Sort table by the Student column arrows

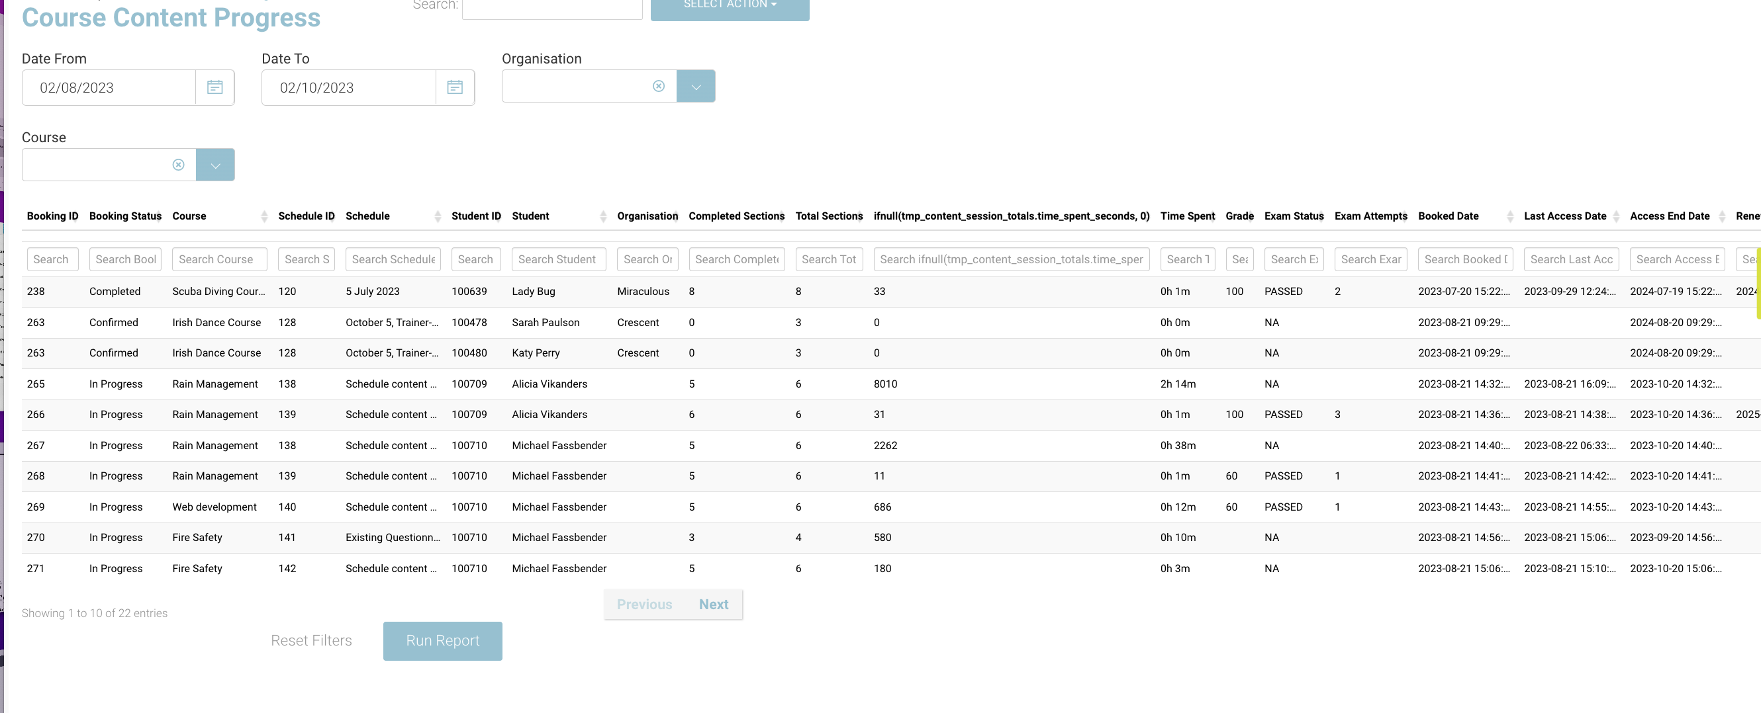click(x=602, y=216)
